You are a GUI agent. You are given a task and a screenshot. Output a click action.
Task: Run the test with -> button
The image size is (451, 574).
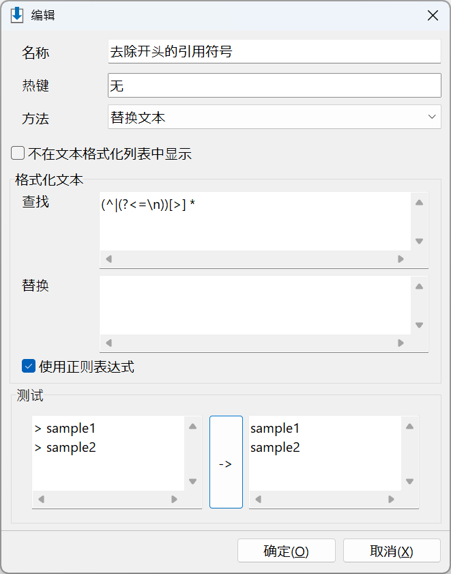pos(226,462)
